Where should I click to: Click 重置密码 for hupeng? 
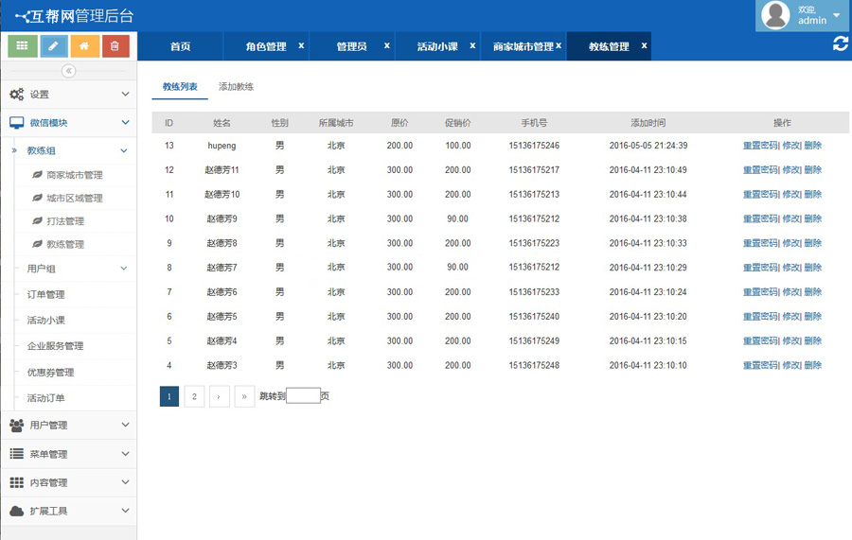(x=759, y=146)
